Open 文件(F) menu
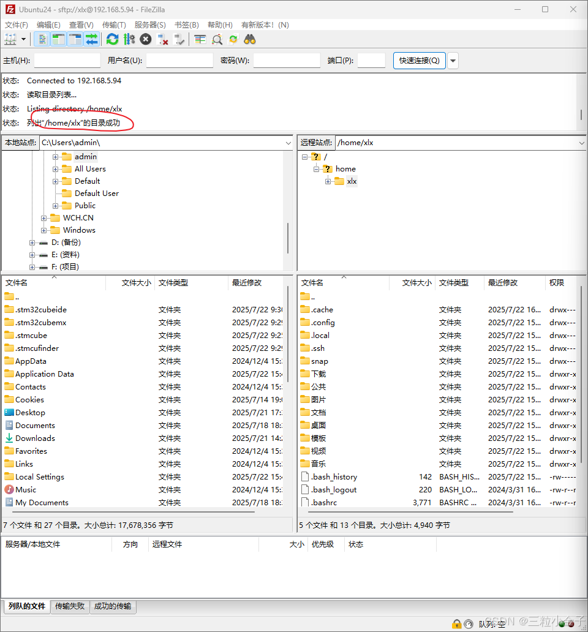Image resolution: width=588 pixels, height=632 pixels. pos(16,25)
